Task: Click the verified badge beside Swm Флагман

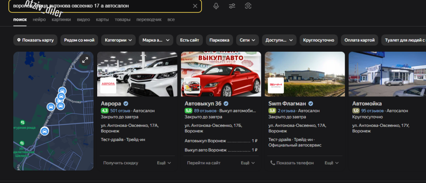Action: [x=311, y=103]
